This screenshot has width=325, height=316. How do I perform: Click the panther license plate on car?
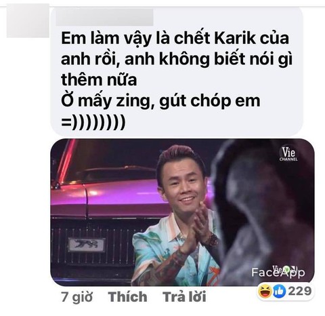pos(86,245)
